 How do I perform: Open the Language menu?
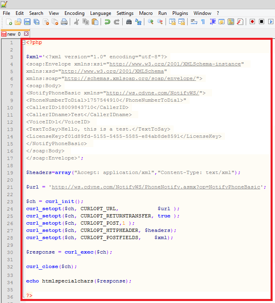point(101,13)
